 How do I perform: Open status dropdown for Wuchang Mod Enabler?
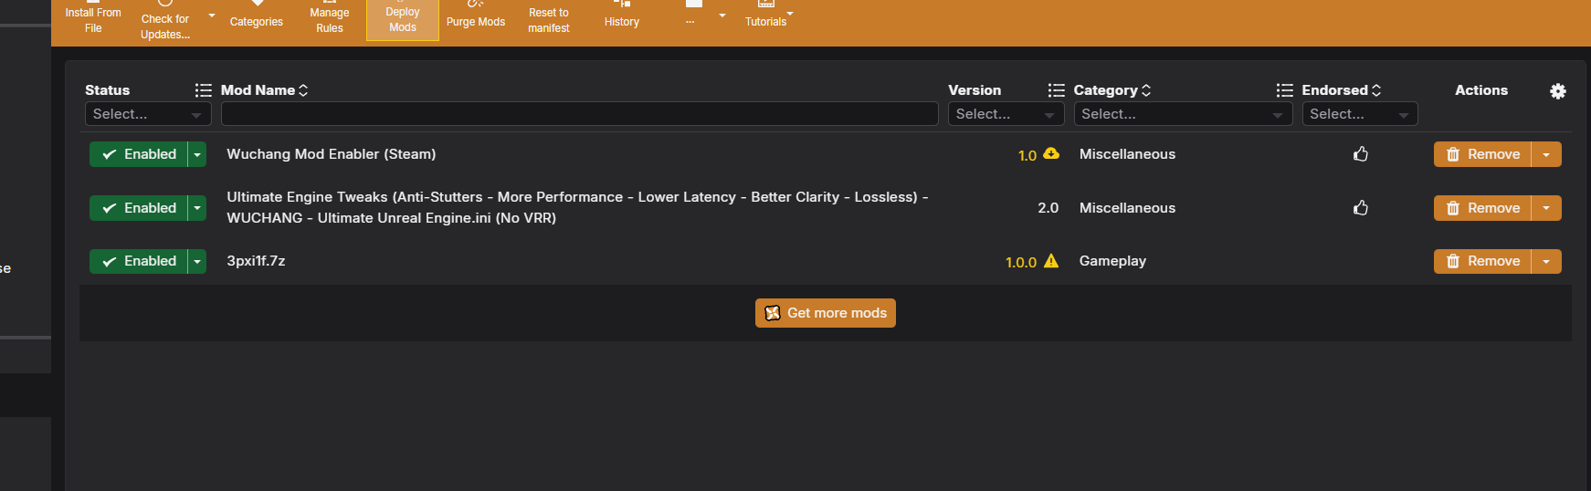click(197, 154)
